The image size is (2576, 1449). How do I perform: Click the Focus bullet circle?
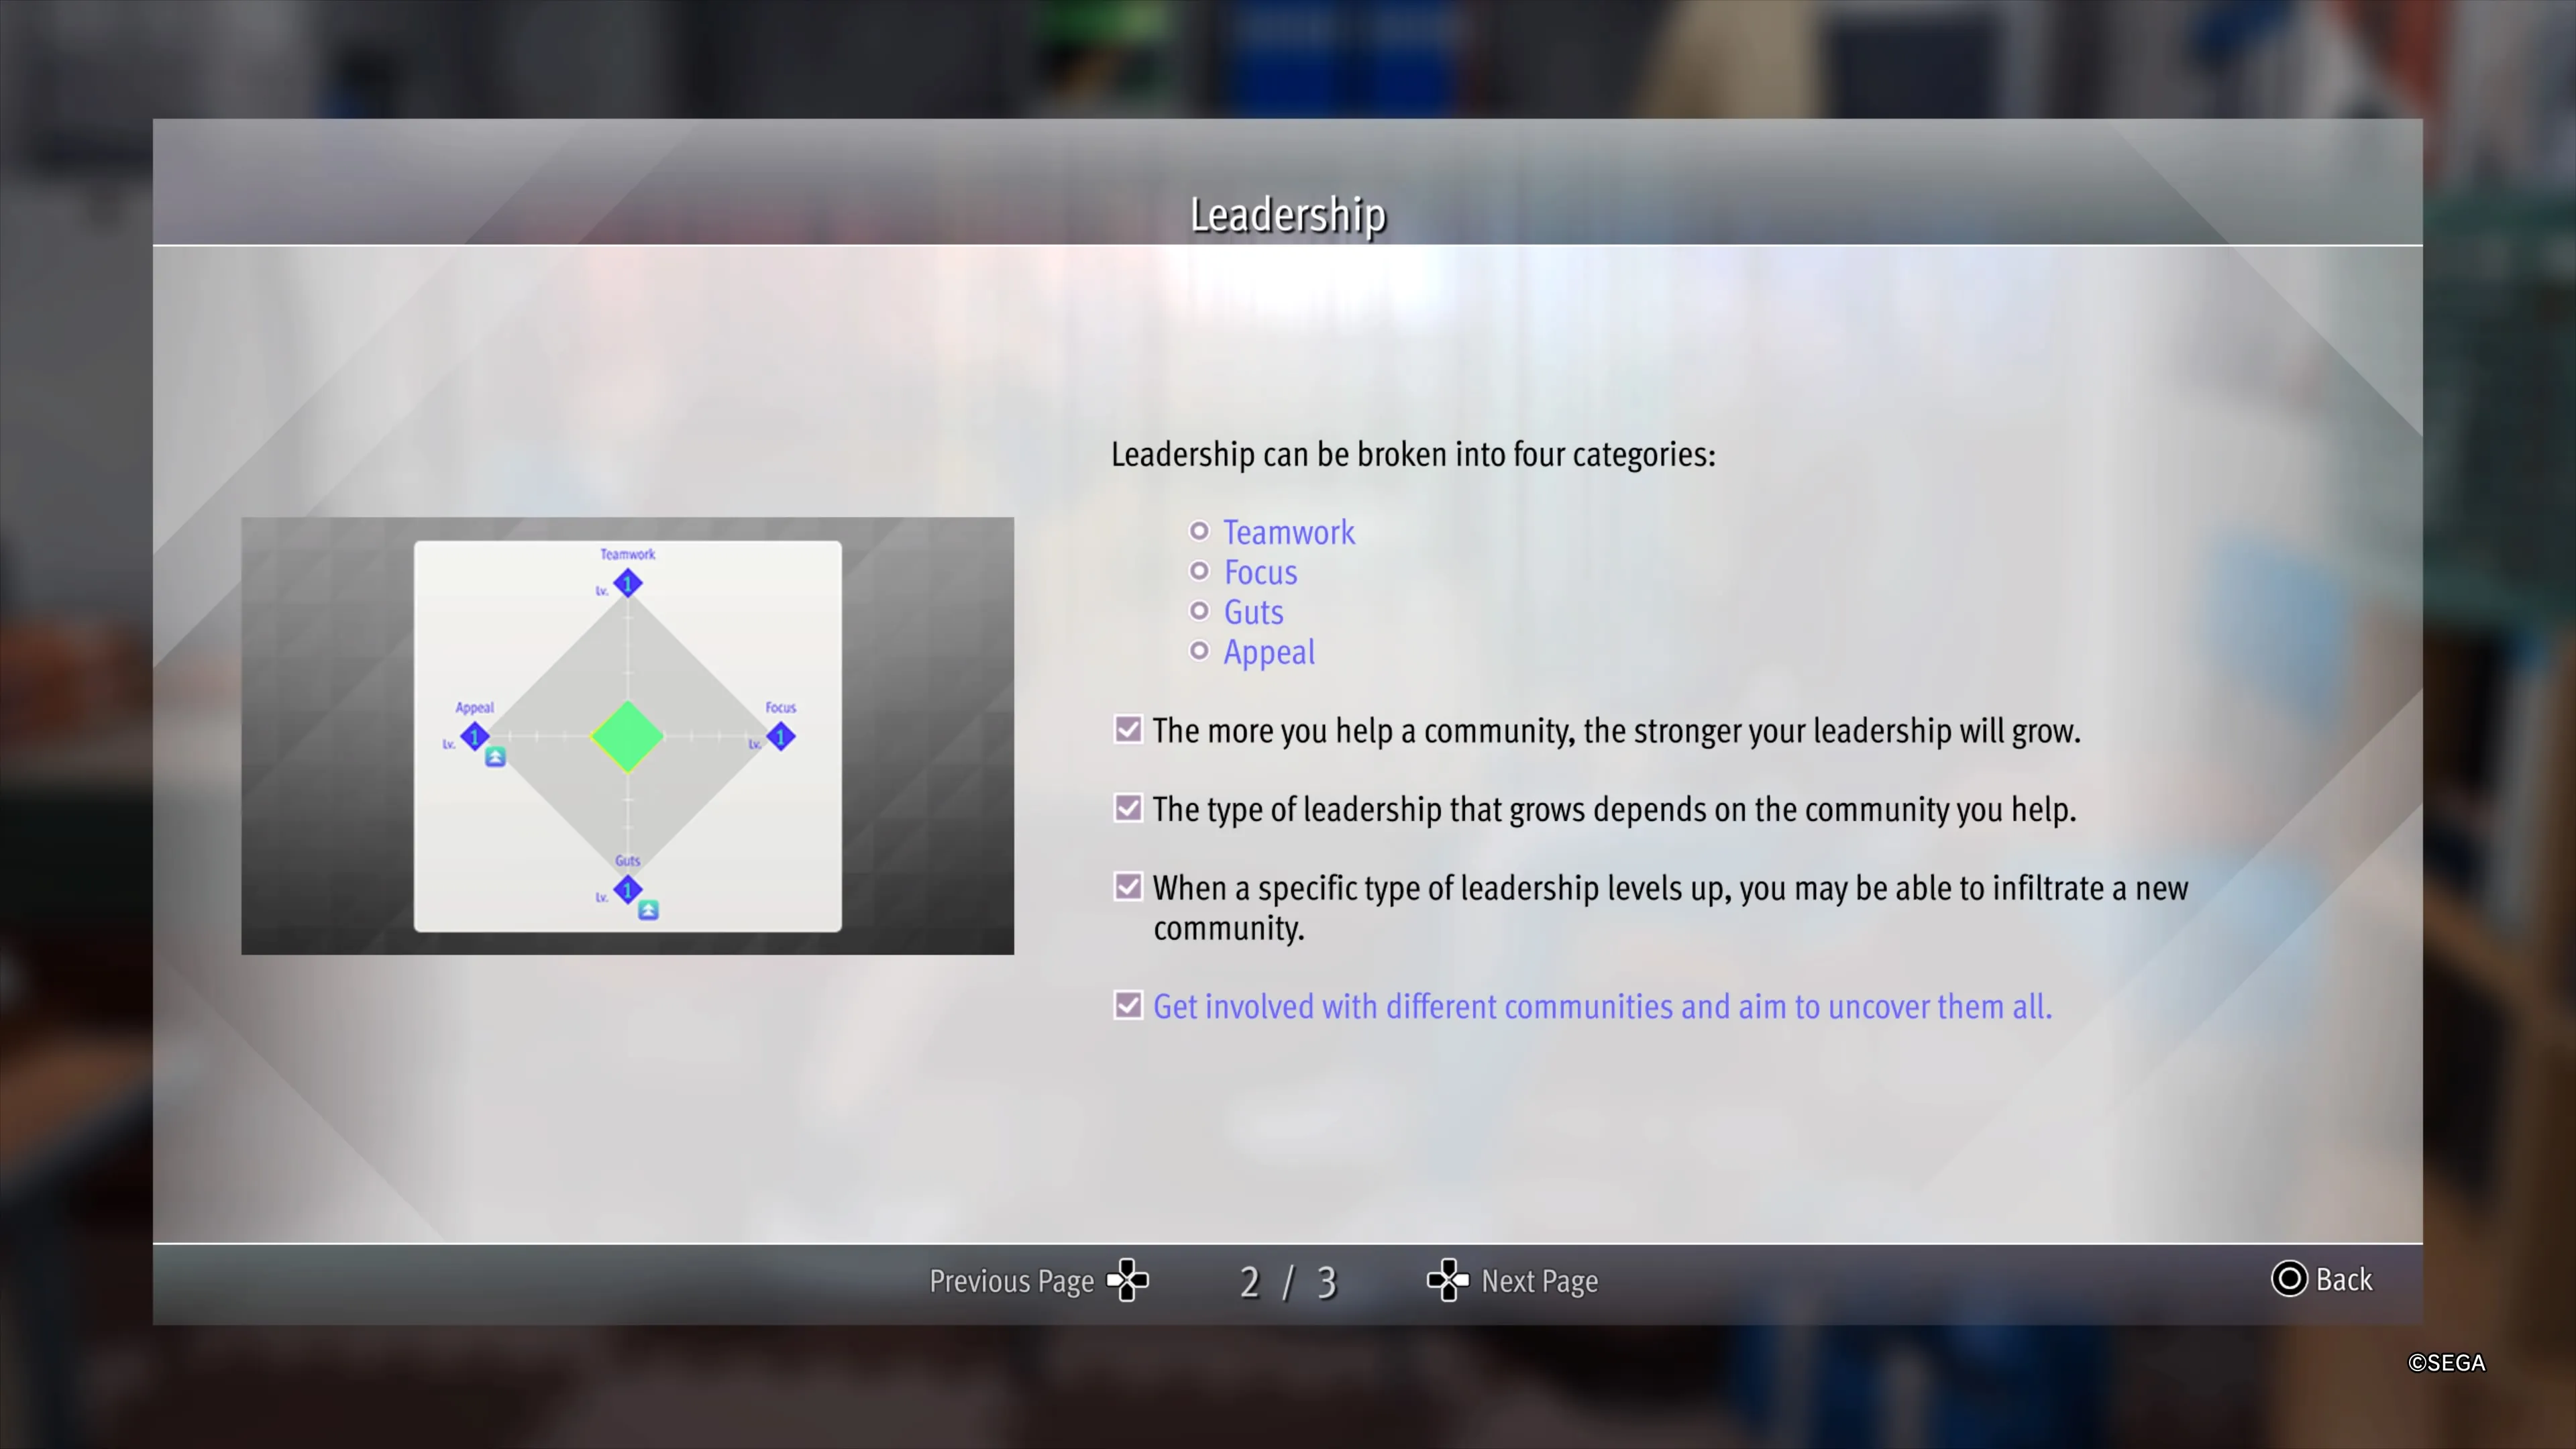[1199, 570]
